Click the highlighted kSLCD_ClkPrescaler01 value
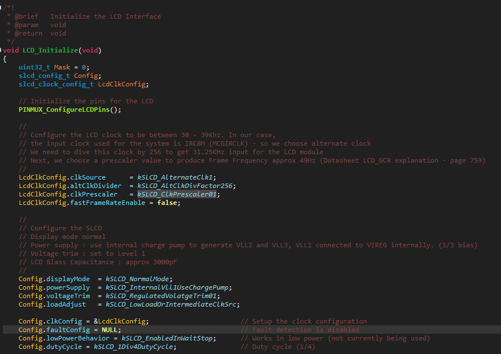 coord(178,194)
